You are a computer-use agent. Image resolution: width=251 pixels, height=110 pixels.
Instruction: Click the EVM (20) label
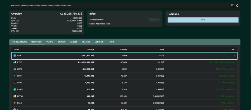click(x=16, y=31)
